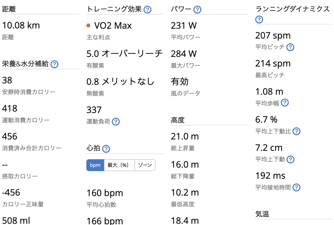Click the 207 spm average cadence value

click(x=273, y=36)
